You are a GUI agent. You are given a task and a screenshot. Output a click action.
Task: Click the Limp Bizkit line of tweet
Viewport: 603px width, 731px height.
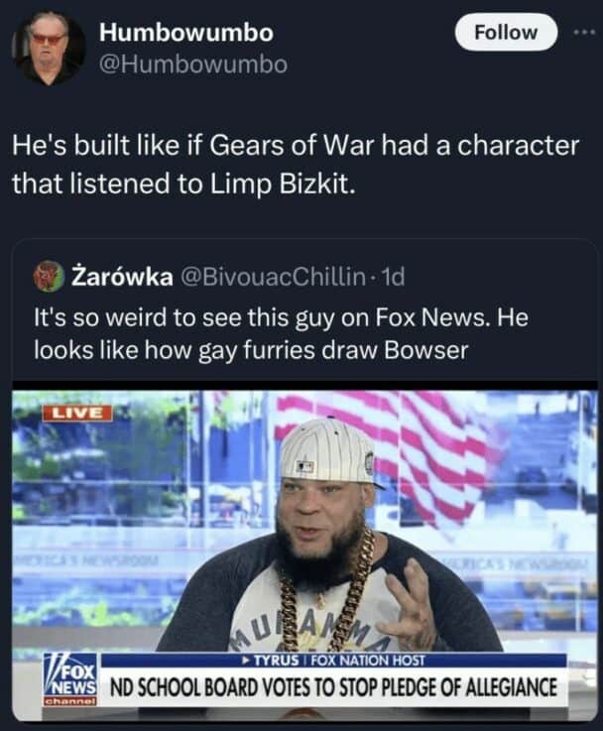point(184,183)
